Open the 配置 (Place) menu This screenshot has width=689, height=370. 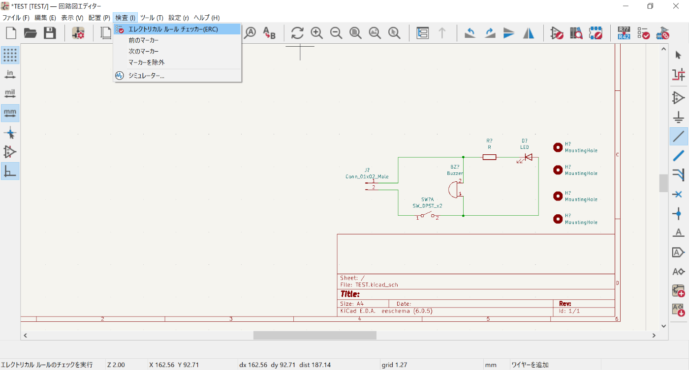99,18
